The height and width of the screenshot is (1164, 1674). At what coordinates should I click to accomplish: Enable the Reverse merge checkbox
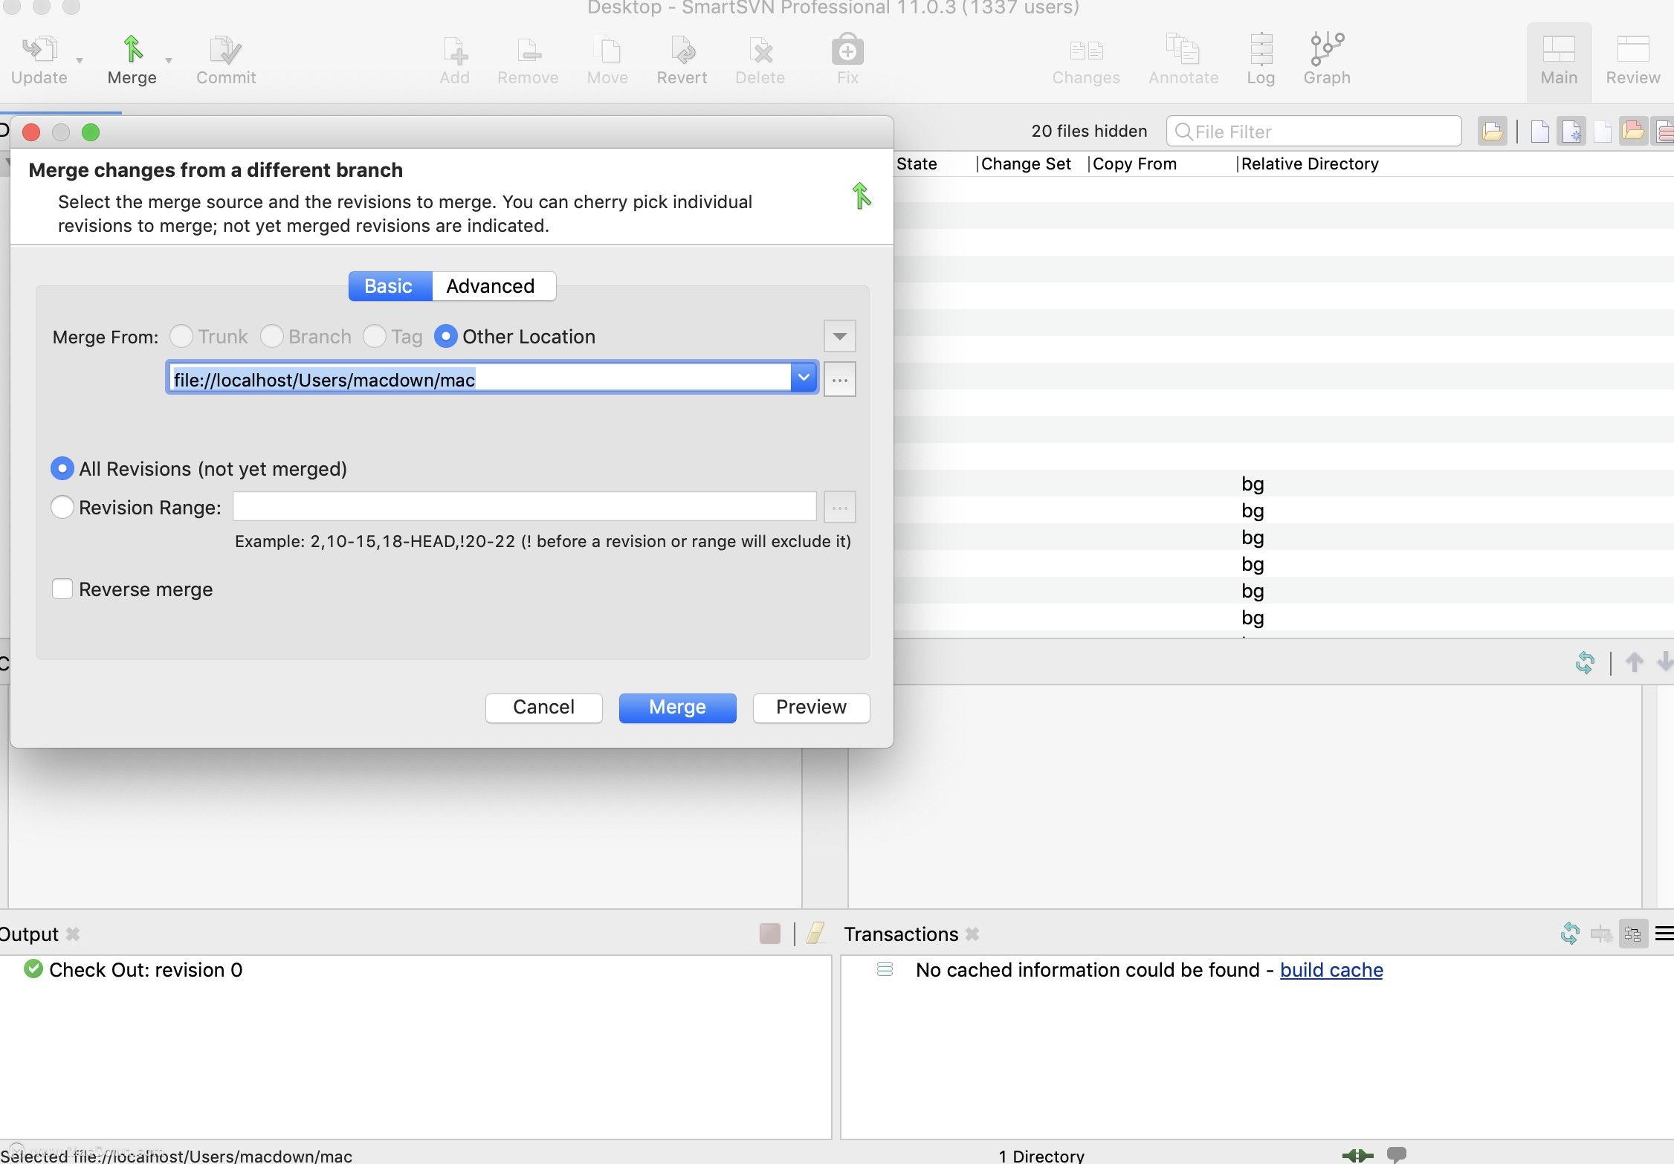(x=62, y=589)
